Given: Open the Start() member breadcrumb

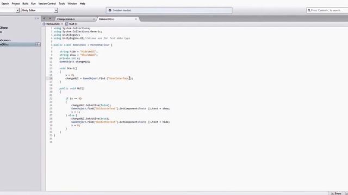Looking at the screenshot, I should pos(71,24).
